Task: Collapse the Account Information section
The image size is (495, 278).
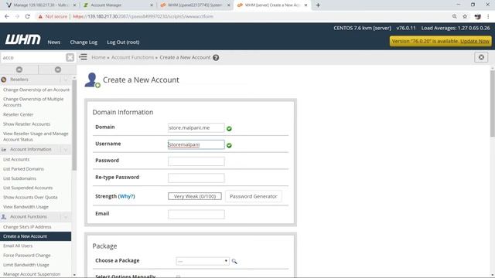Action: (66, 149)
